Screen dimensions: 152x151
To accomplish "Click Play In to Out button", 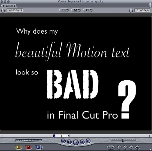I will (69, 142).
